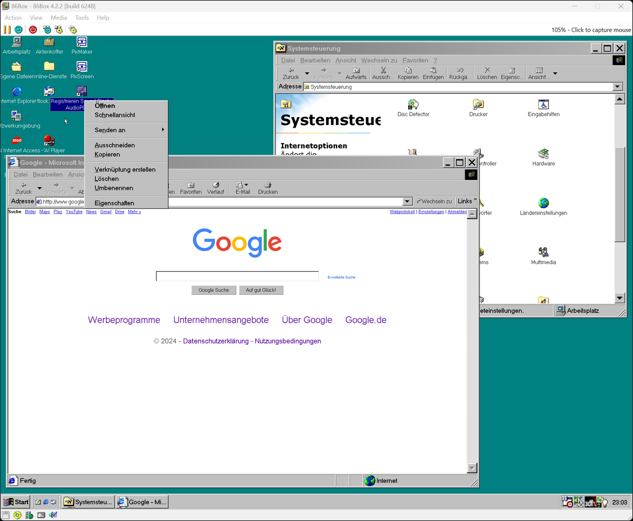Select the Aktenkoffer desktop icon
This screenshot has height=521, width=633.
(x=49, y=46)
